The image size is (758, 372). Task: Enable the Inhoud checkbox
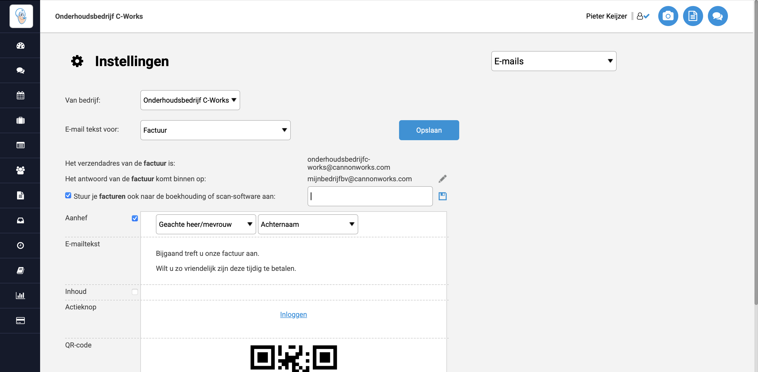click(x=135, y=292)
